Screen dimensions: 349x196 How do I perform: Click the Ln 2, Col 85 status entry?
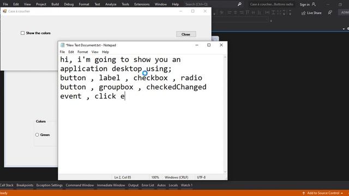coord(123,177)
